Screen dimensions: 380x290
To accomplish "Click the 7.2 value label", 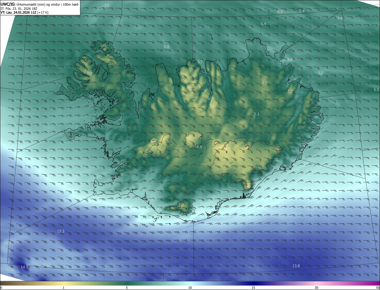I will click(320, 73).
